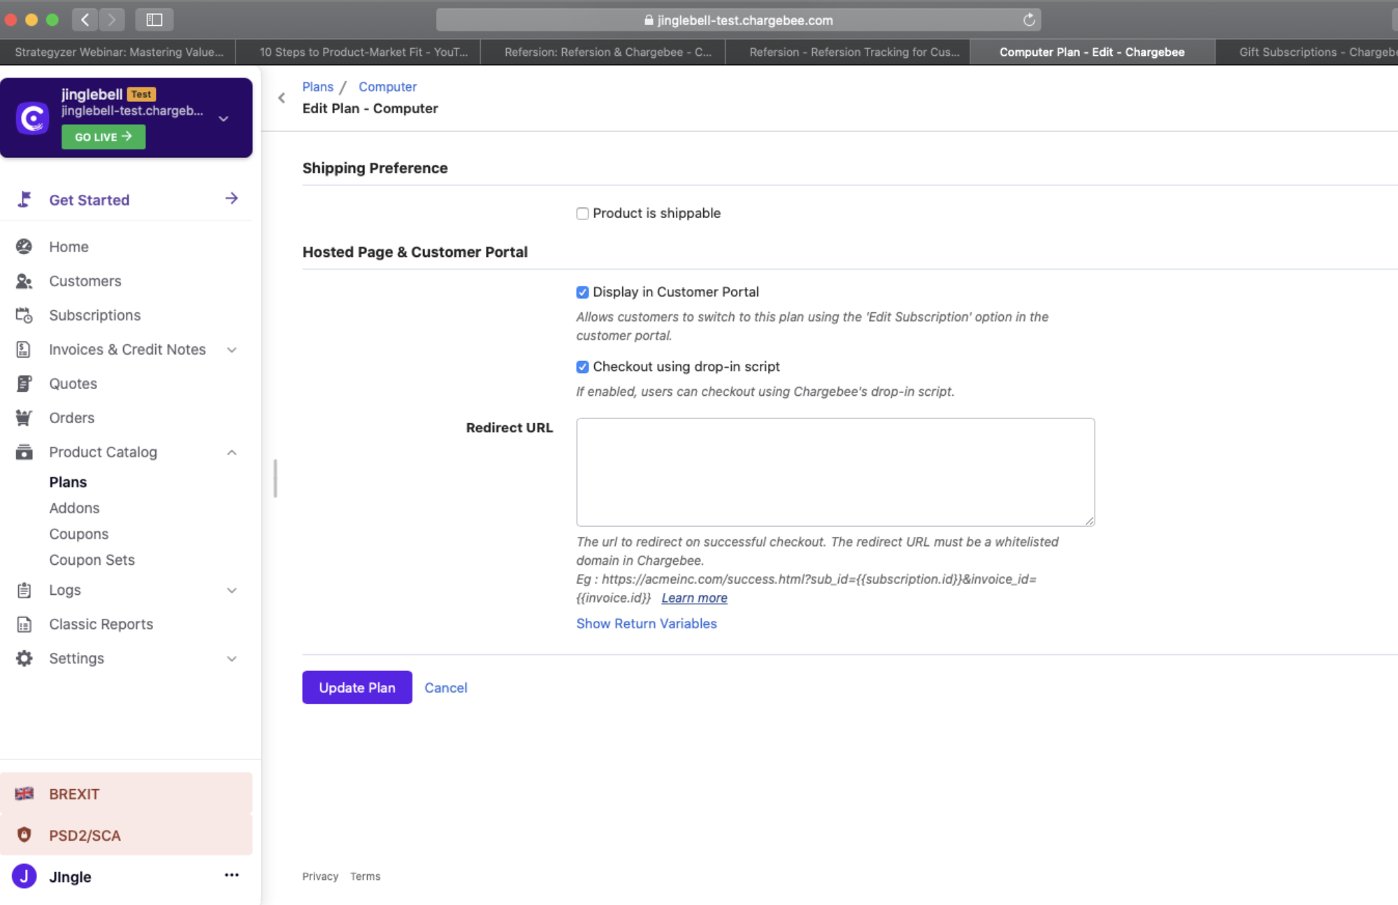Click the Subscriptions calendar-clock icon
This screenshot has width=1398, height=905.
(x=24, y=315)
